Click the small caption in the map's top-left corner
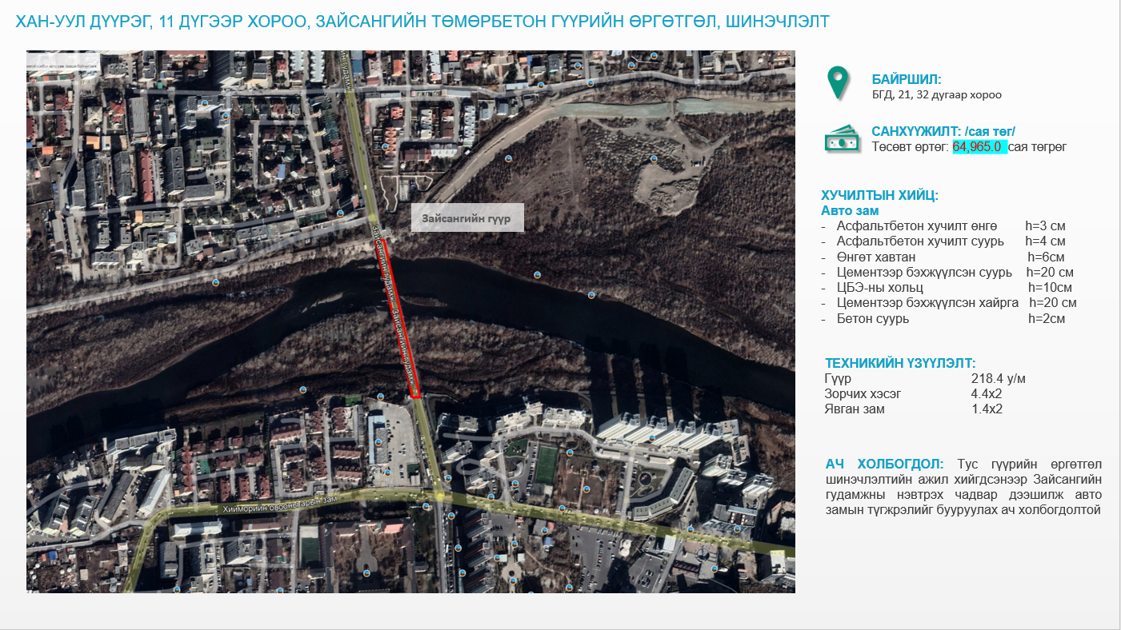Viewport: 1121px width, 630px height. click(62, 58)
